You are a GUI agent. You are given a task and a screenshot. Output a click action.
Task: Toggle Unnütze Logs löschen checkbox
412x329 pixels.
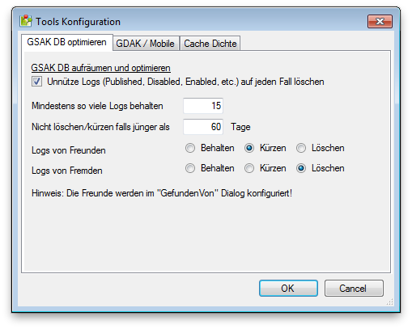(x=36, y=82)
